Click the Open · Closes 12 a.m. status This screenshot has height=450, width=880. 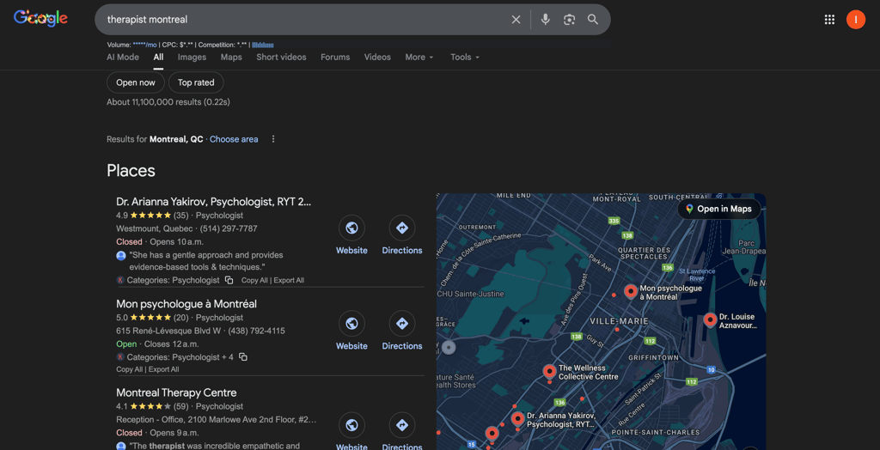(158, 344)
